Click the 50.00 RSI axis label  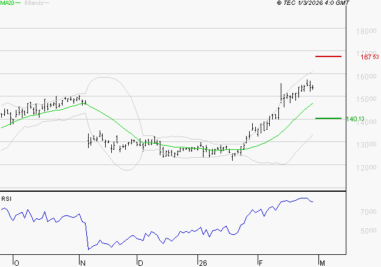coord(368,231)
